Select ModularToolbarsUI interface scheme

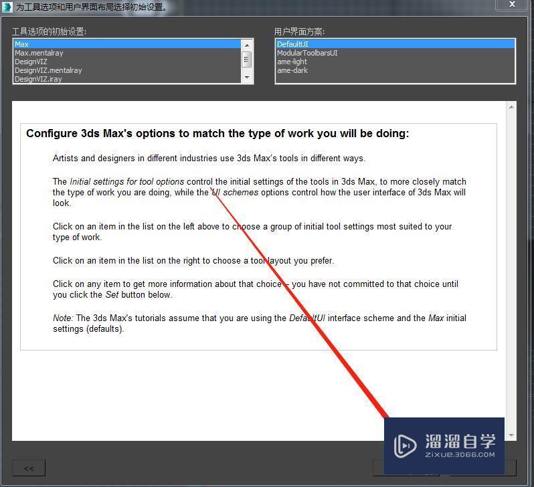tap(395, 53)
